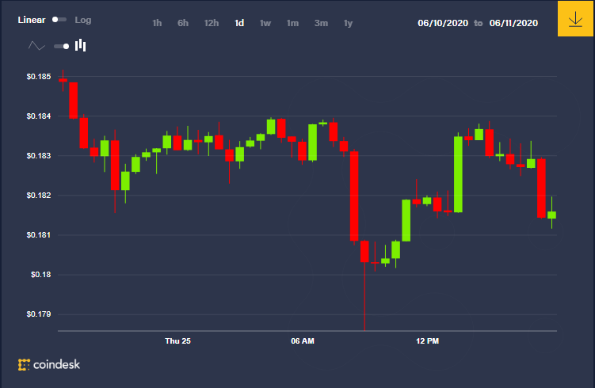Screen dimensions: 595x388
Task: Click the Log scale label
Action: click(82, 20)
